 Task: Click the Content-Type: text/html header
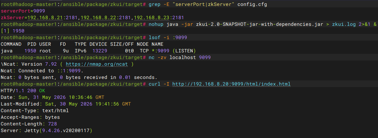34,111
